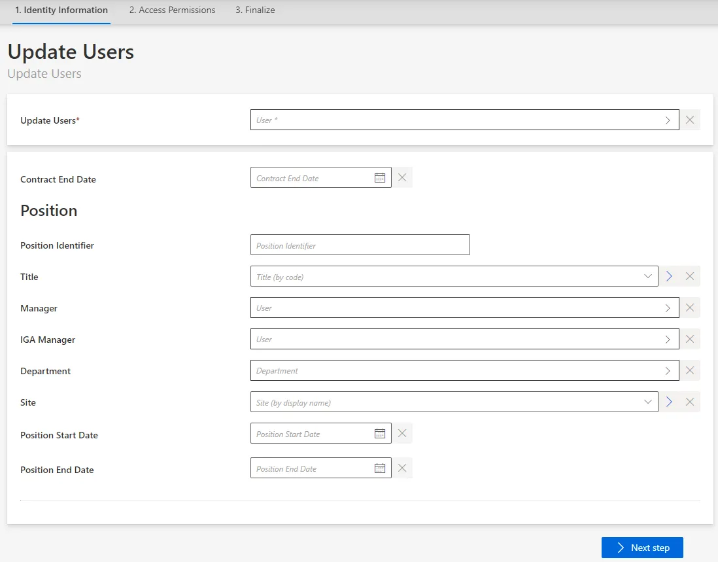This screenshot has width=718, height=562.
Task: Clear the Update Users selection
Action: click(690, 120)
